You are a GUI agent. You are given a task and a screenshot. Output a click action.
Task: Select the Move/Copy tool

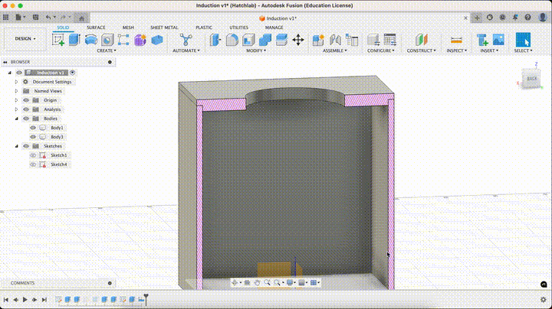298,40
